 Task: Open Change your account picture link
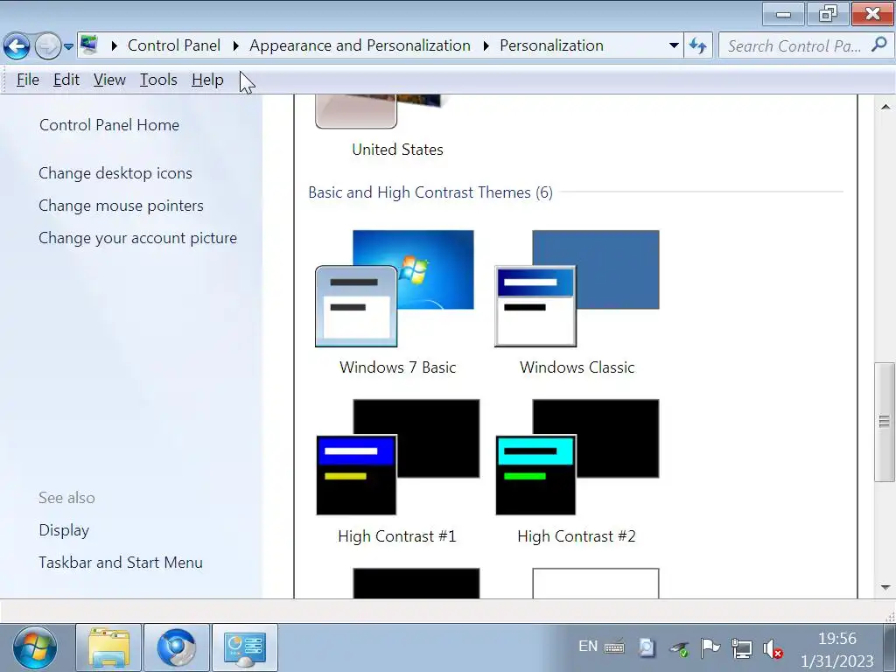point(137,238)
